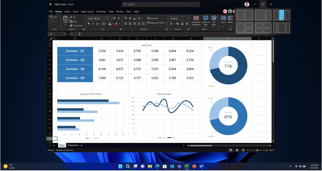Click the red X cancel entry icon
The height and width of the screenshot is (171, 322).
(71, 34)
